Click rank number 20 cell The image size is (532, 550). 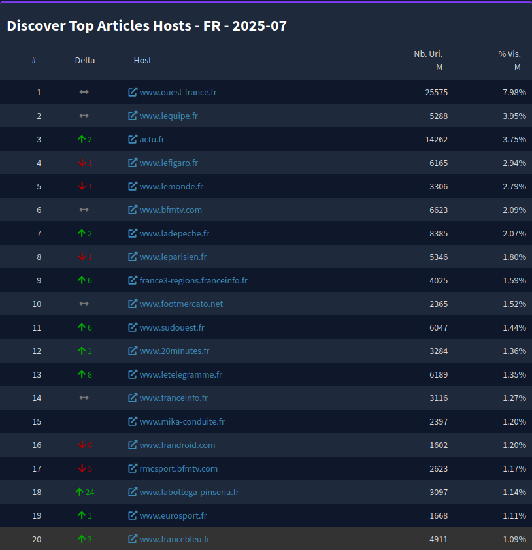pyautogui.click(x=37, y=539)
